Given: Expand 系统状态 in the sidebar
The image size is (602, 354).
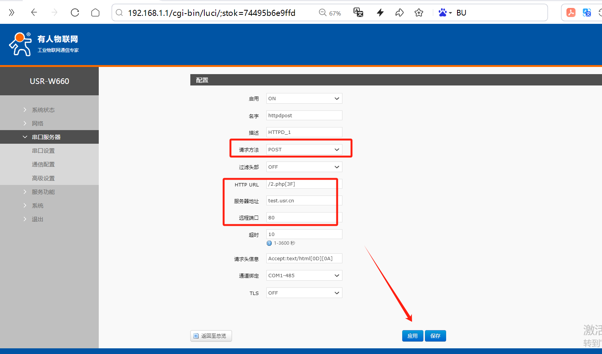Looking at the screenshot, I should 43,110.
